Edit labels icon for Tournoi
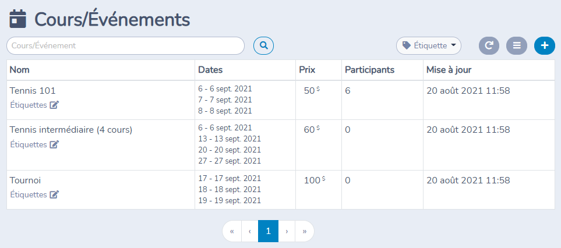Screen dimensions: 561x248 point(54,194)
